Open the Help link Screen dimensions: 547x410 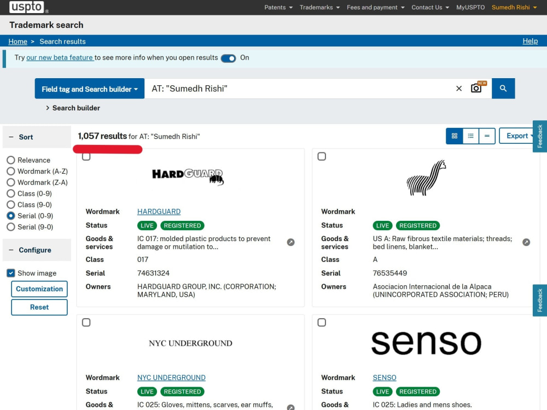[x=530, y=41]
